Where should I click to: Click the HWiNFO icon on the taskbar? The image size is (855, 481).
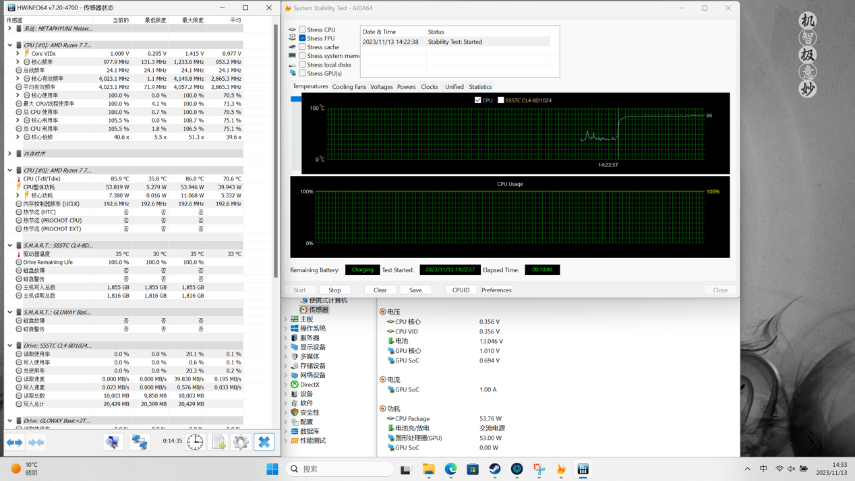[583, 469]
